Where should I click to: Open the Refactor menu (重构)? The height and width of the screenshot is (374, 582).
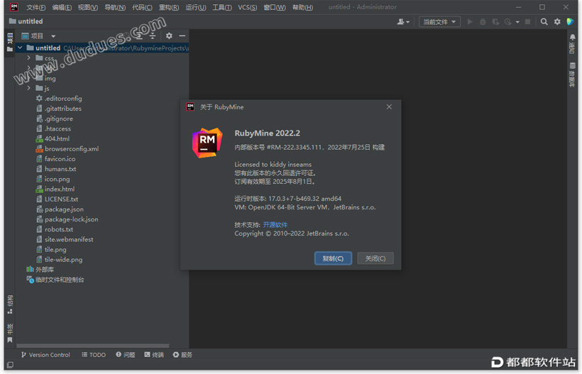(x=169, y=7)
